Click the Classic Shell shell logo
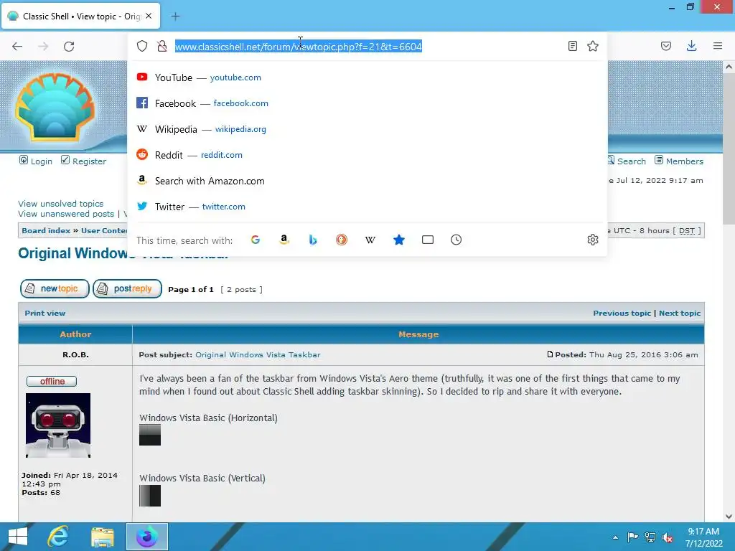 [x=55, y=108]
